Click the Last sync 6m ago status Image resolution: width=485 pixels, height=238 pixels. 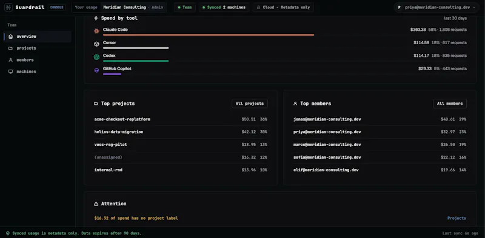click(460, 233)
